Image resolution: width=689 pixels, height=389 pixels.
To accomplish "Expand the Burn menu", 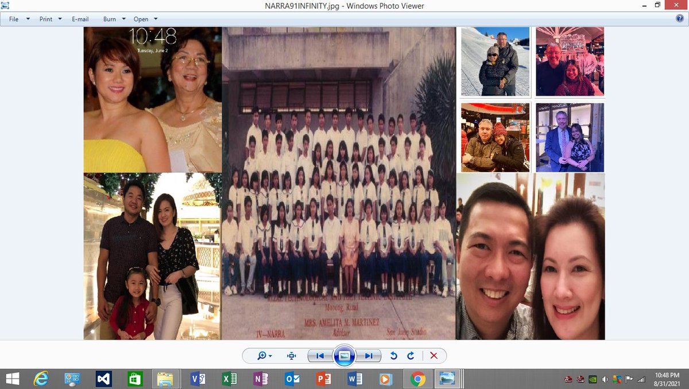I will pos(114,19).
